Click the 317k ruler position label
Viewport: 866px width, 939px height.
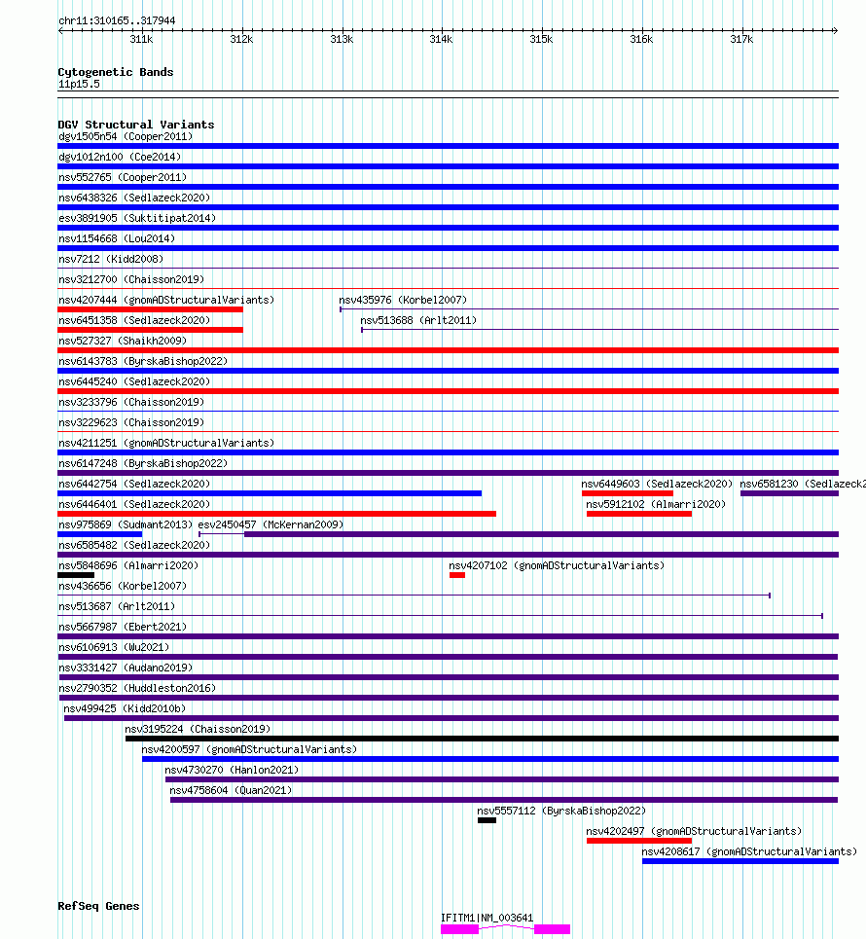pyautogui.click(x=741, y=39)
